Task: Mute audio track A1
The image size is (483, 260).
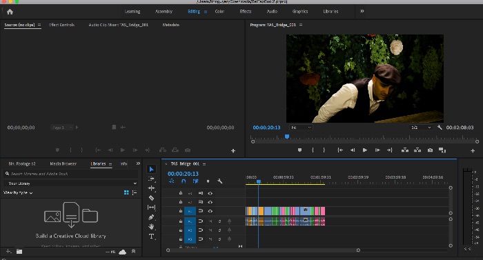Action: tap(210, 221)
